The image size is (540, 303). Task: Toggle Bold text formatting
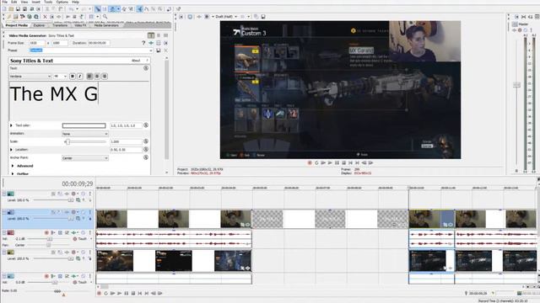click(73, 77)
